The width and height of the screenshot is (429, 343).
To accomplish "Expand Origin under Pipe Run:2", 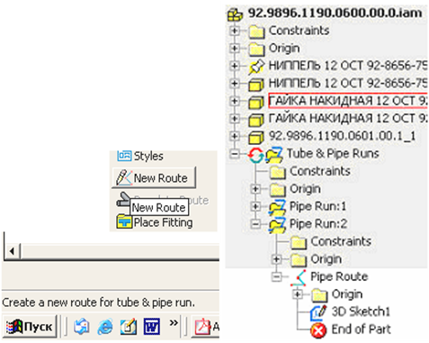I will [276, 259].
